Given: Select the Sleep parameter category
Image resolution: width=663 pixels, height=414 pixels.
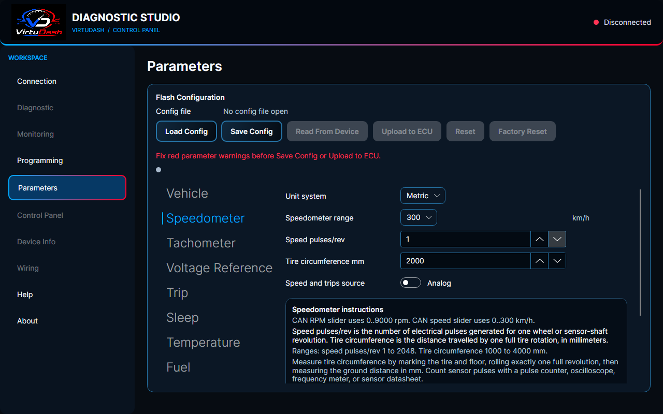Looking at the screenshot, I should (x=182, y=318).
